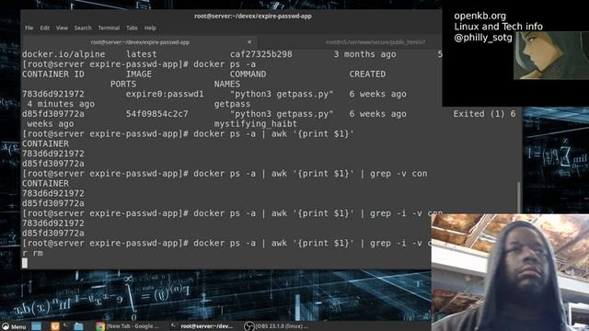Image resolution: width=589 pixels, height=331 pixels.
Task: Open the Tabs menu
Action: point(132,28)
